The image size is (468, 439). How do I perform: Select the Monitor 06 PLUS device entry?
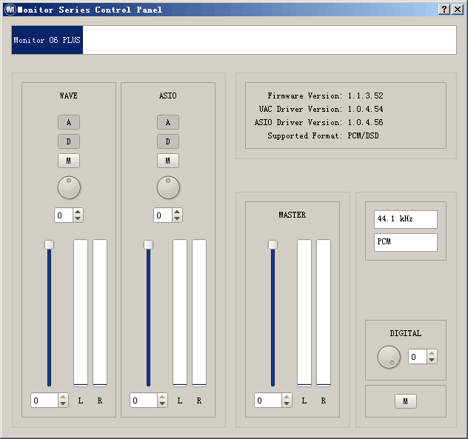tap(47, 40)
